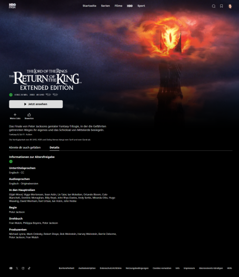Viewport: 239px width, 277px height.
Task: Open the Hilfe footer link
Action: [230, 268]
